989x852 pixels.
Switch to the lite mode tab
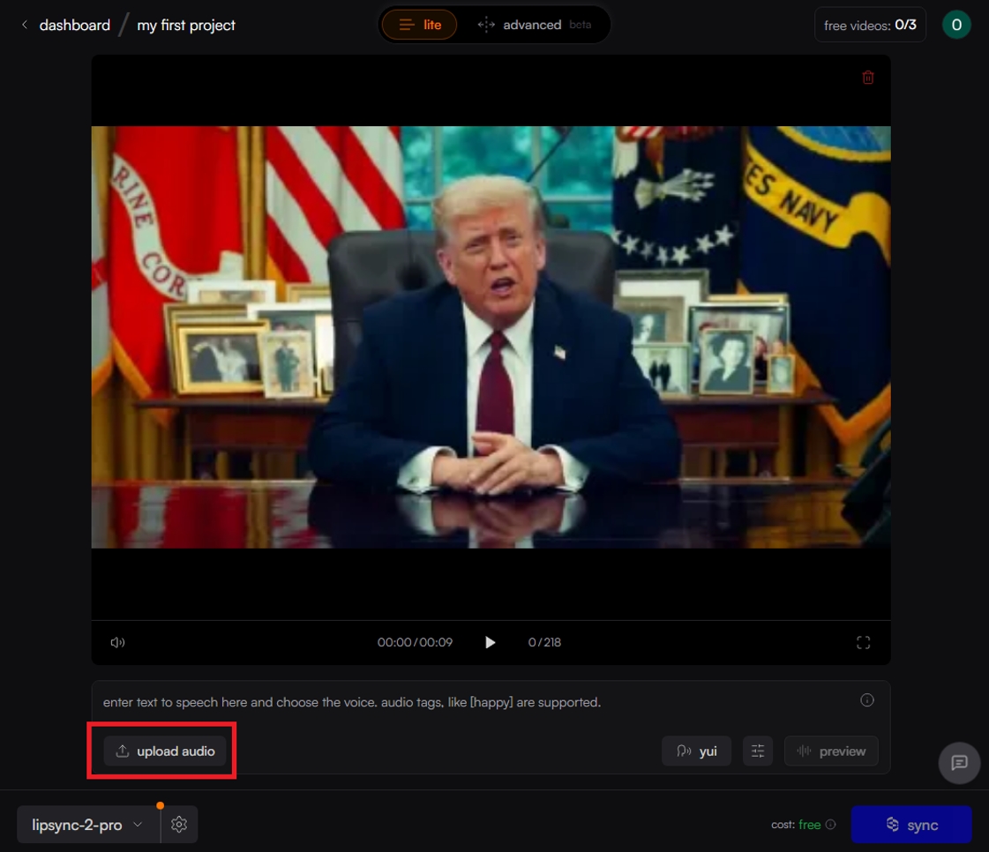[x=419, y=25]
